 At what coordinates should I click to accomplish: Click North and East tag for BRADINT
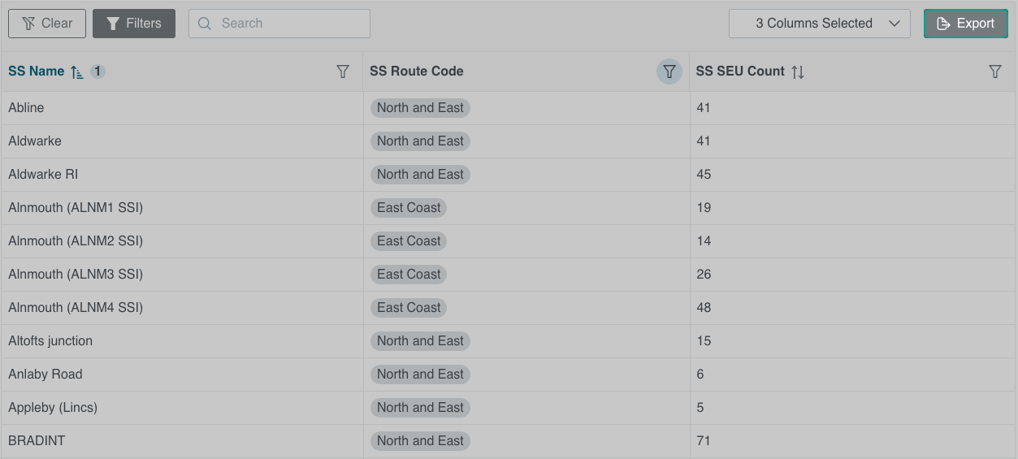pos(420,441)
